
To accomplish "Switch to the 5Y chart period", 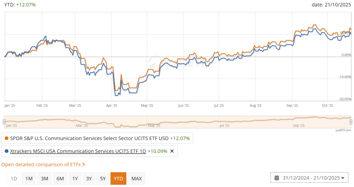I will pyautogui.click(x=103, y=178).
